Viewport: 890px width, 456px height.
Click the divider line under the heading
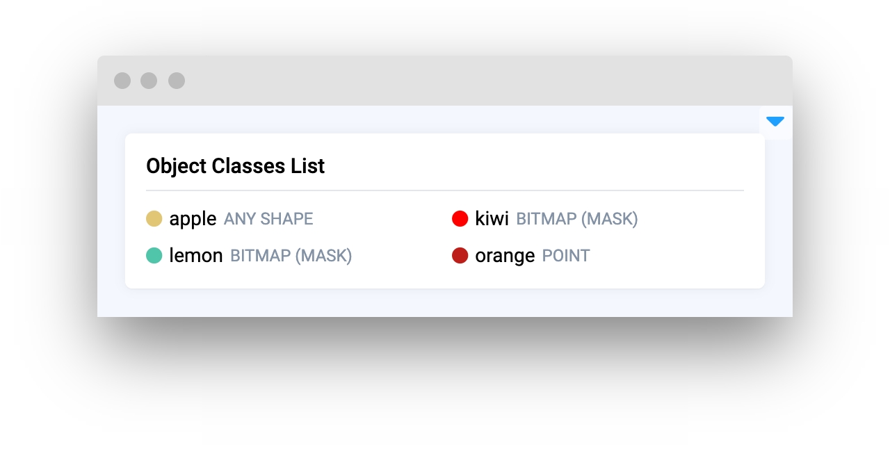click(x=445, y=190)
